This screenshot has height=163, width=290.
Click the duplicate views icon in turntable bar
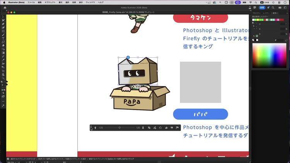(149, 128)
